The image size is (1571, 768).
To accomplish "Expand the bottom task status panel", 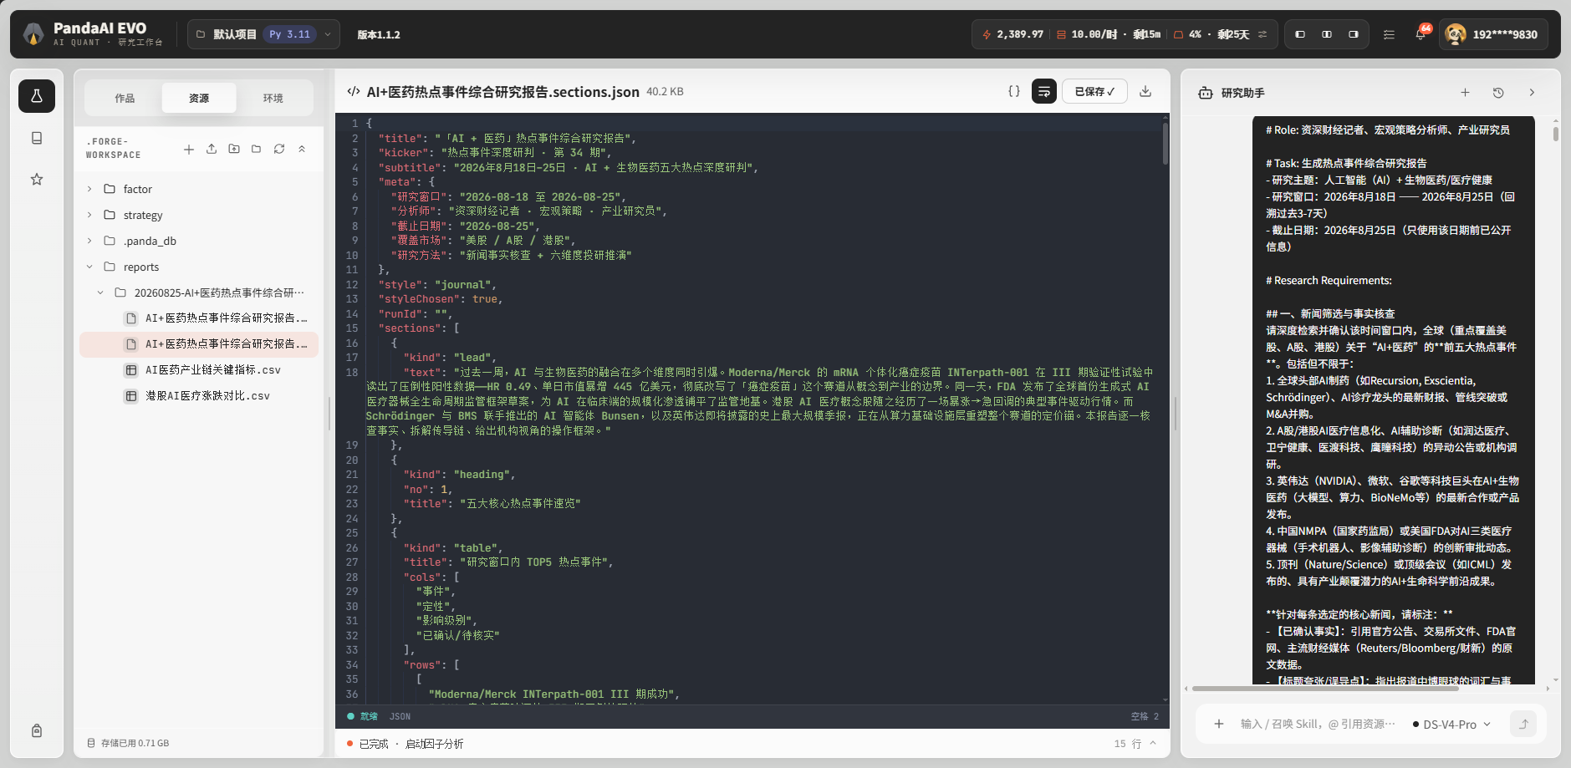I will (x=1153, y=743).
